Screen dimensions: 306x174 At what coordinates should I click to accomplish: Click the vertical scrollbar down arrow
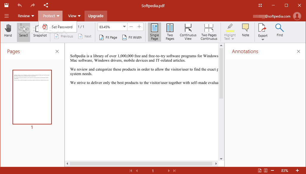pos(221,159)
